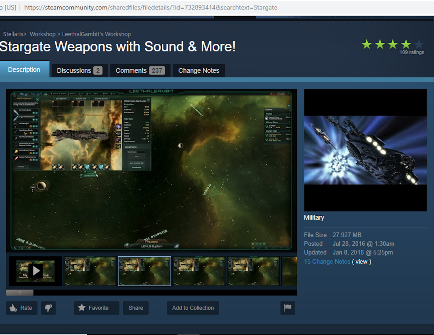Viewport: 434px width, 335px height.
Task: Click Add to Collection button
Action: pyautogui.click(x=193, y=308)
